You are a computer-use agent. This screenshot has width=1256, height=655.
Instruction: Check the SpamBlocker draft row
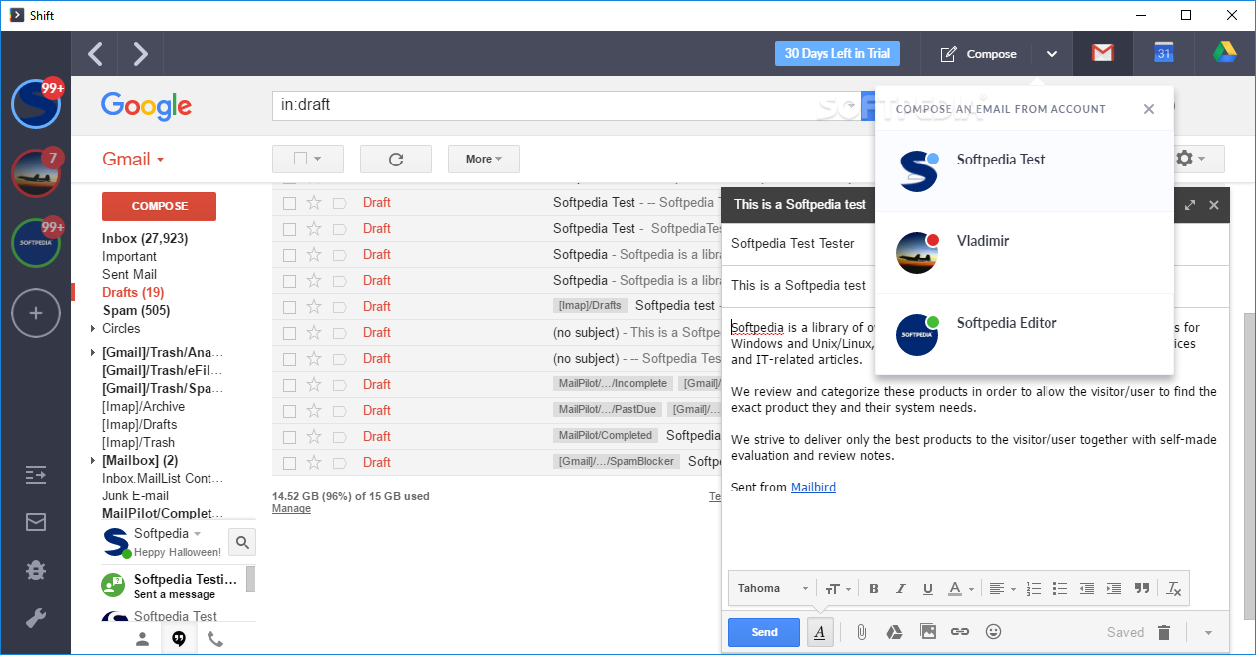click(289, 462)
